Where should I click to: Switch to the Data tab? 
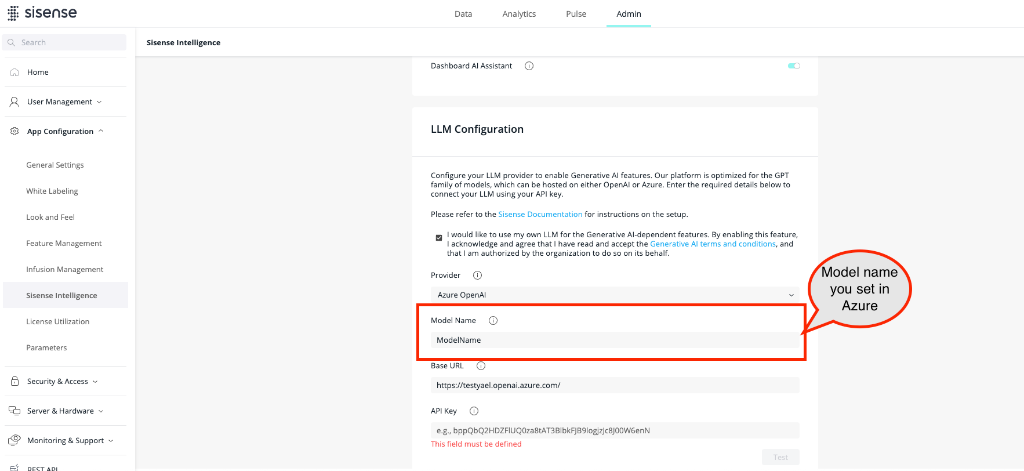click(463, 14)
